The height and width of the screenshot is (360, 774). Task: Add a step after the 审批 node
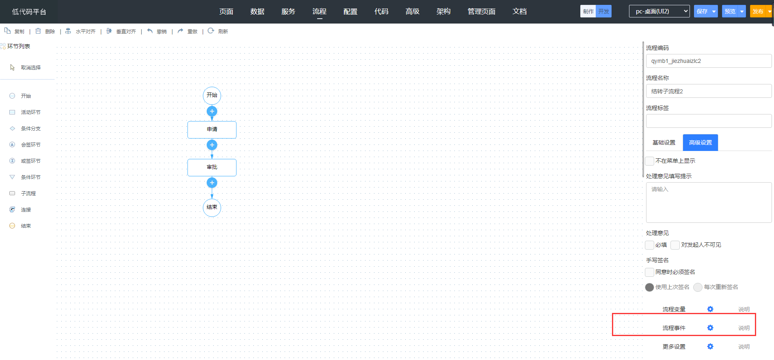[x=212, y=183]
